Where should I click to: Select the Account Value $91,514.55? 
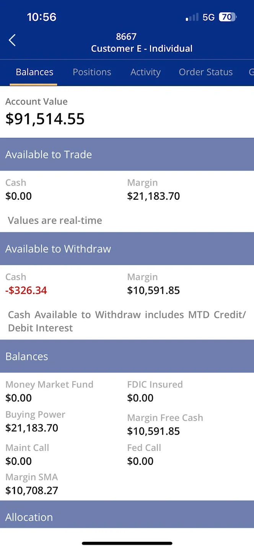[x=45, y=119]
